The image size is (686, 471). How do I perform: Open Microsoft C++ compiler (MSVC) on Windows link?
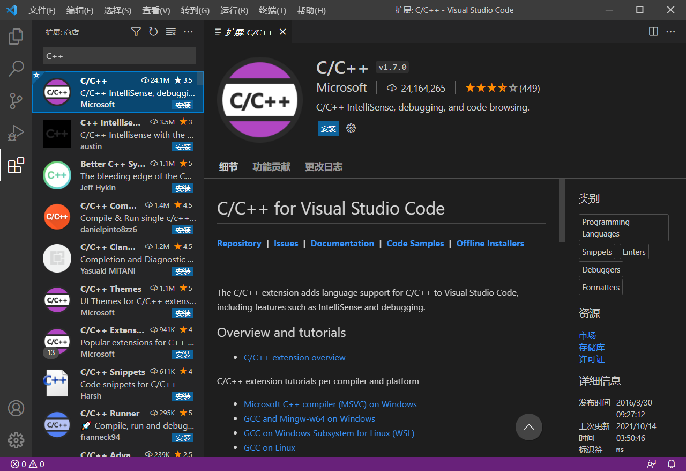coord(330,404)
